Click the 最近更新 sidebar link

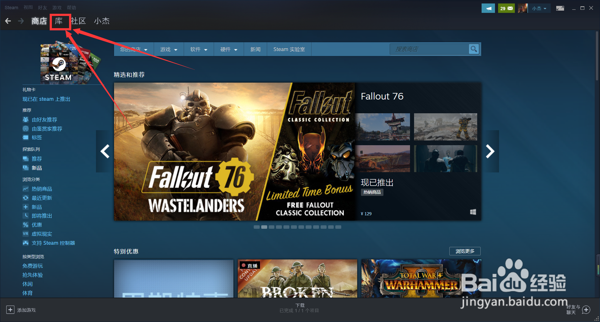42,198
